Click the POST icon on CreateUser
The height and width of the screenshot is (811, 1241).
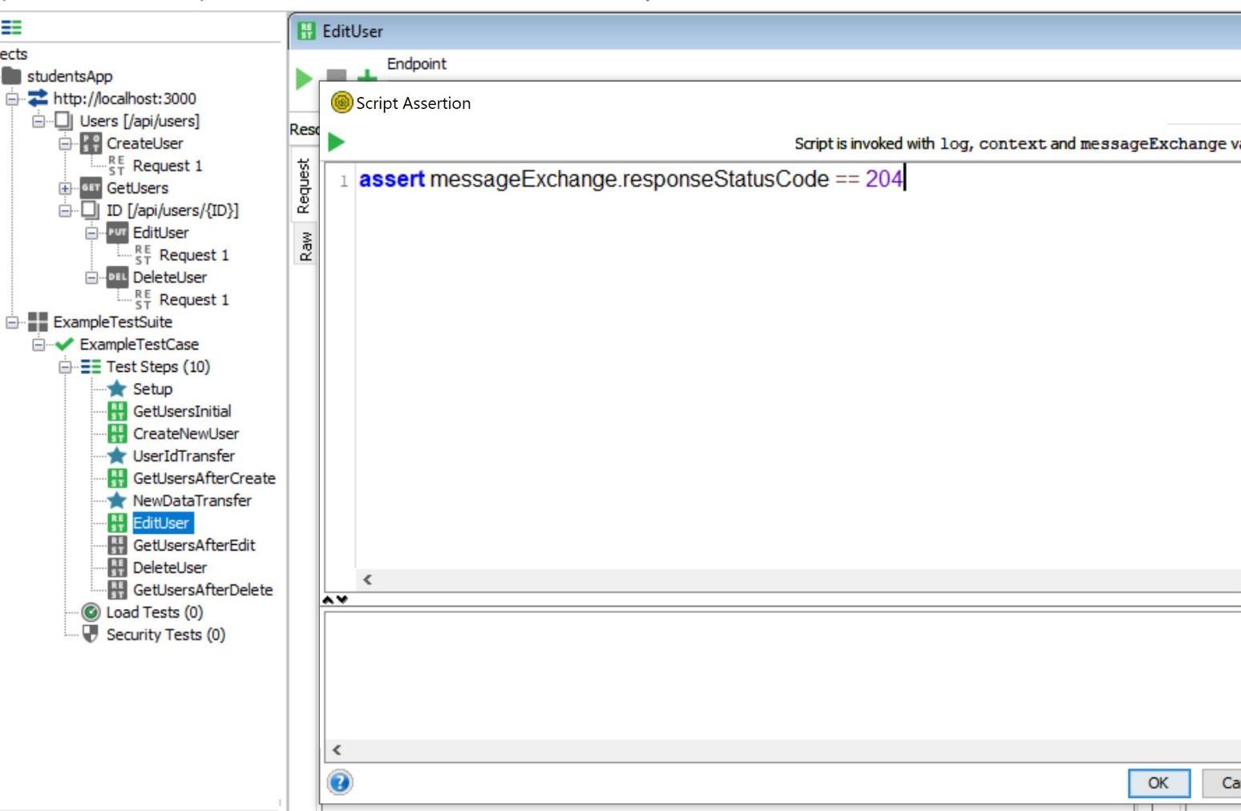point(91,143)
